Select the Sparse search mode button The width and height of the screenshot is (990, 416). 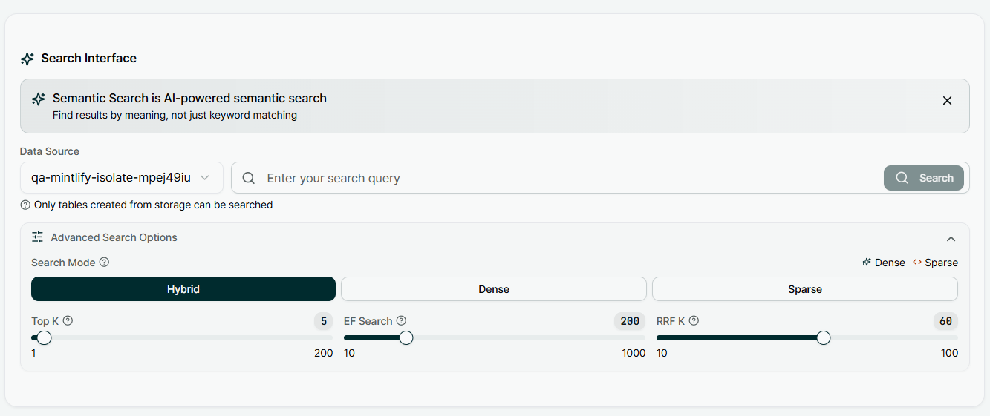point(805,289)
